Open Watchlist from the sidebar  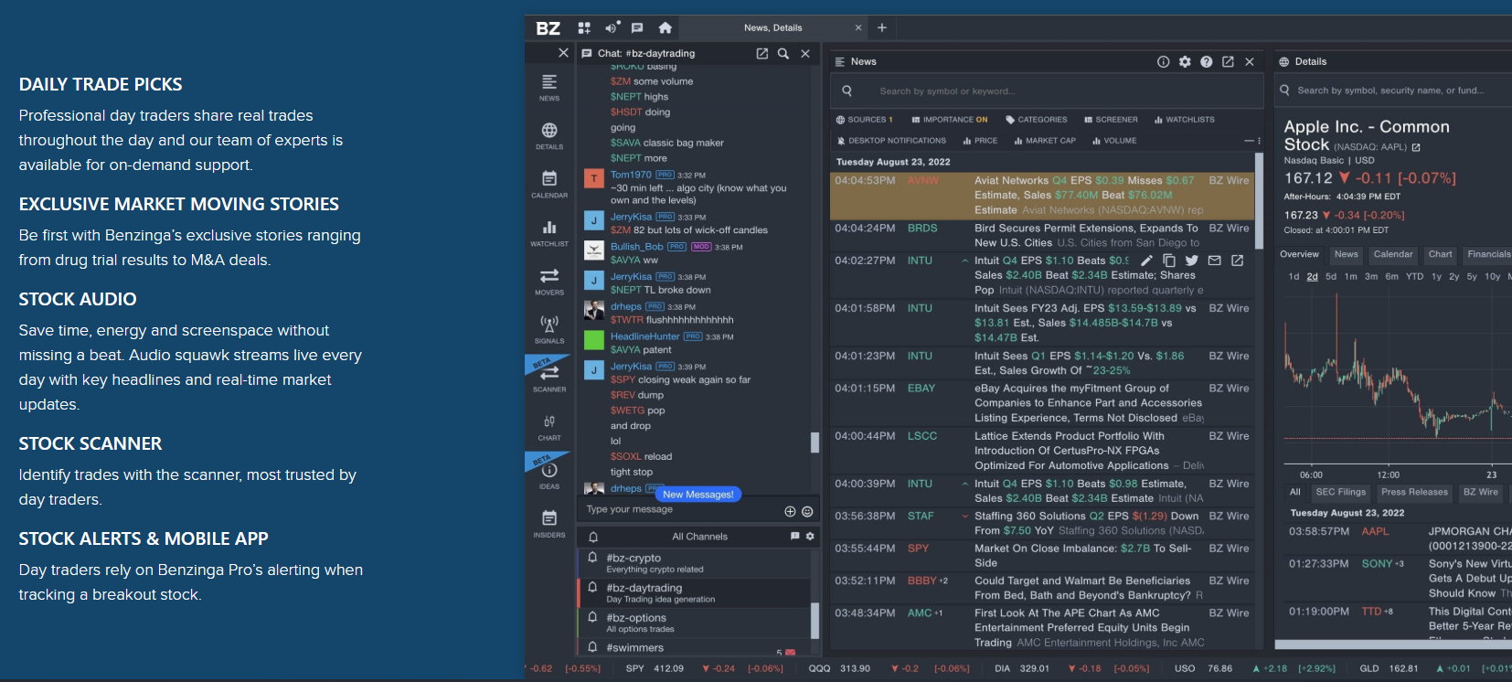tap(549, 232)
